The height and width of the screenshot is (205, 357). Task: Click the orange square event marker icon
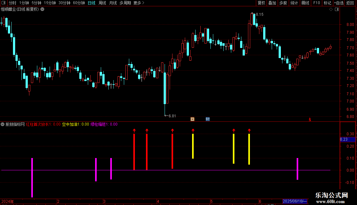pyautogui.click(x=192, y=119)
